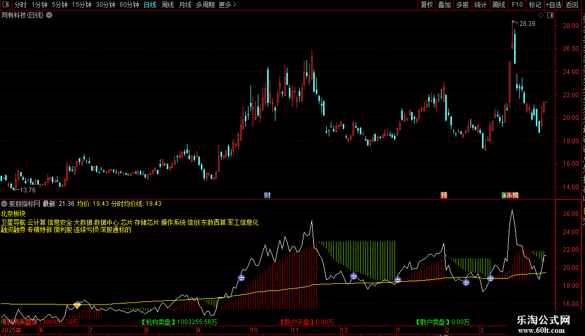Open the F10 company info page
The height and width of the screenshot is (336, 585).
coord(517,5)
